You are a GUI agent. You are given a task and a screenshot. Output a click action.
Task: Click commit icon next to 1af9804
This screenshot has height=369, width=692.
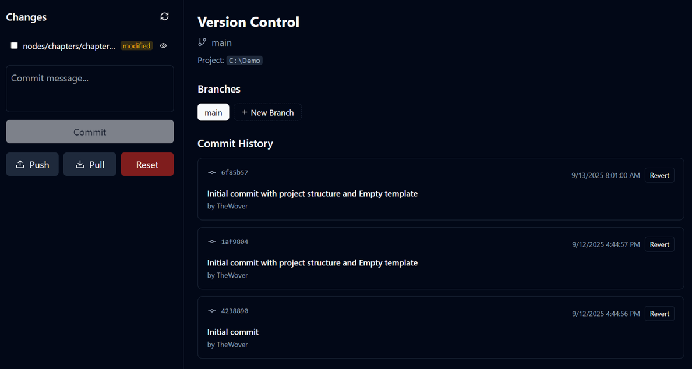pos(212,242)
